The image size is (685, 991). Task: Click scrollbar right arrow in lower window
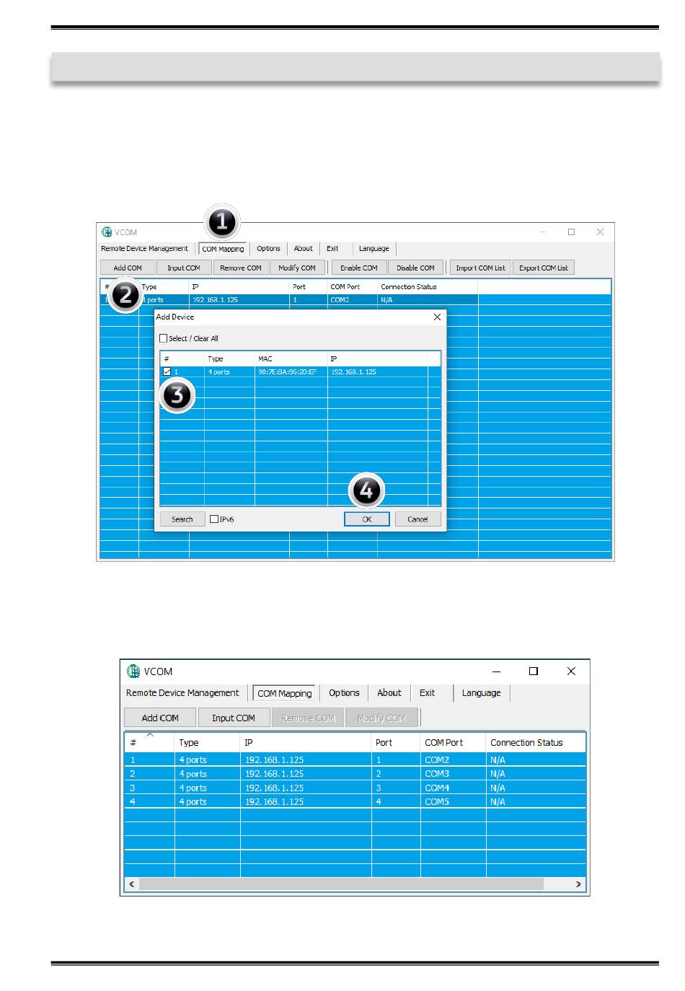point(578,884)
